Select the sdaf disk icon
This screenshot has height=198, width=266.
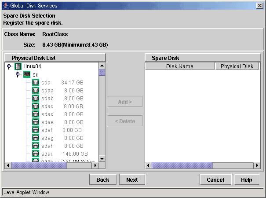(36, 130)
